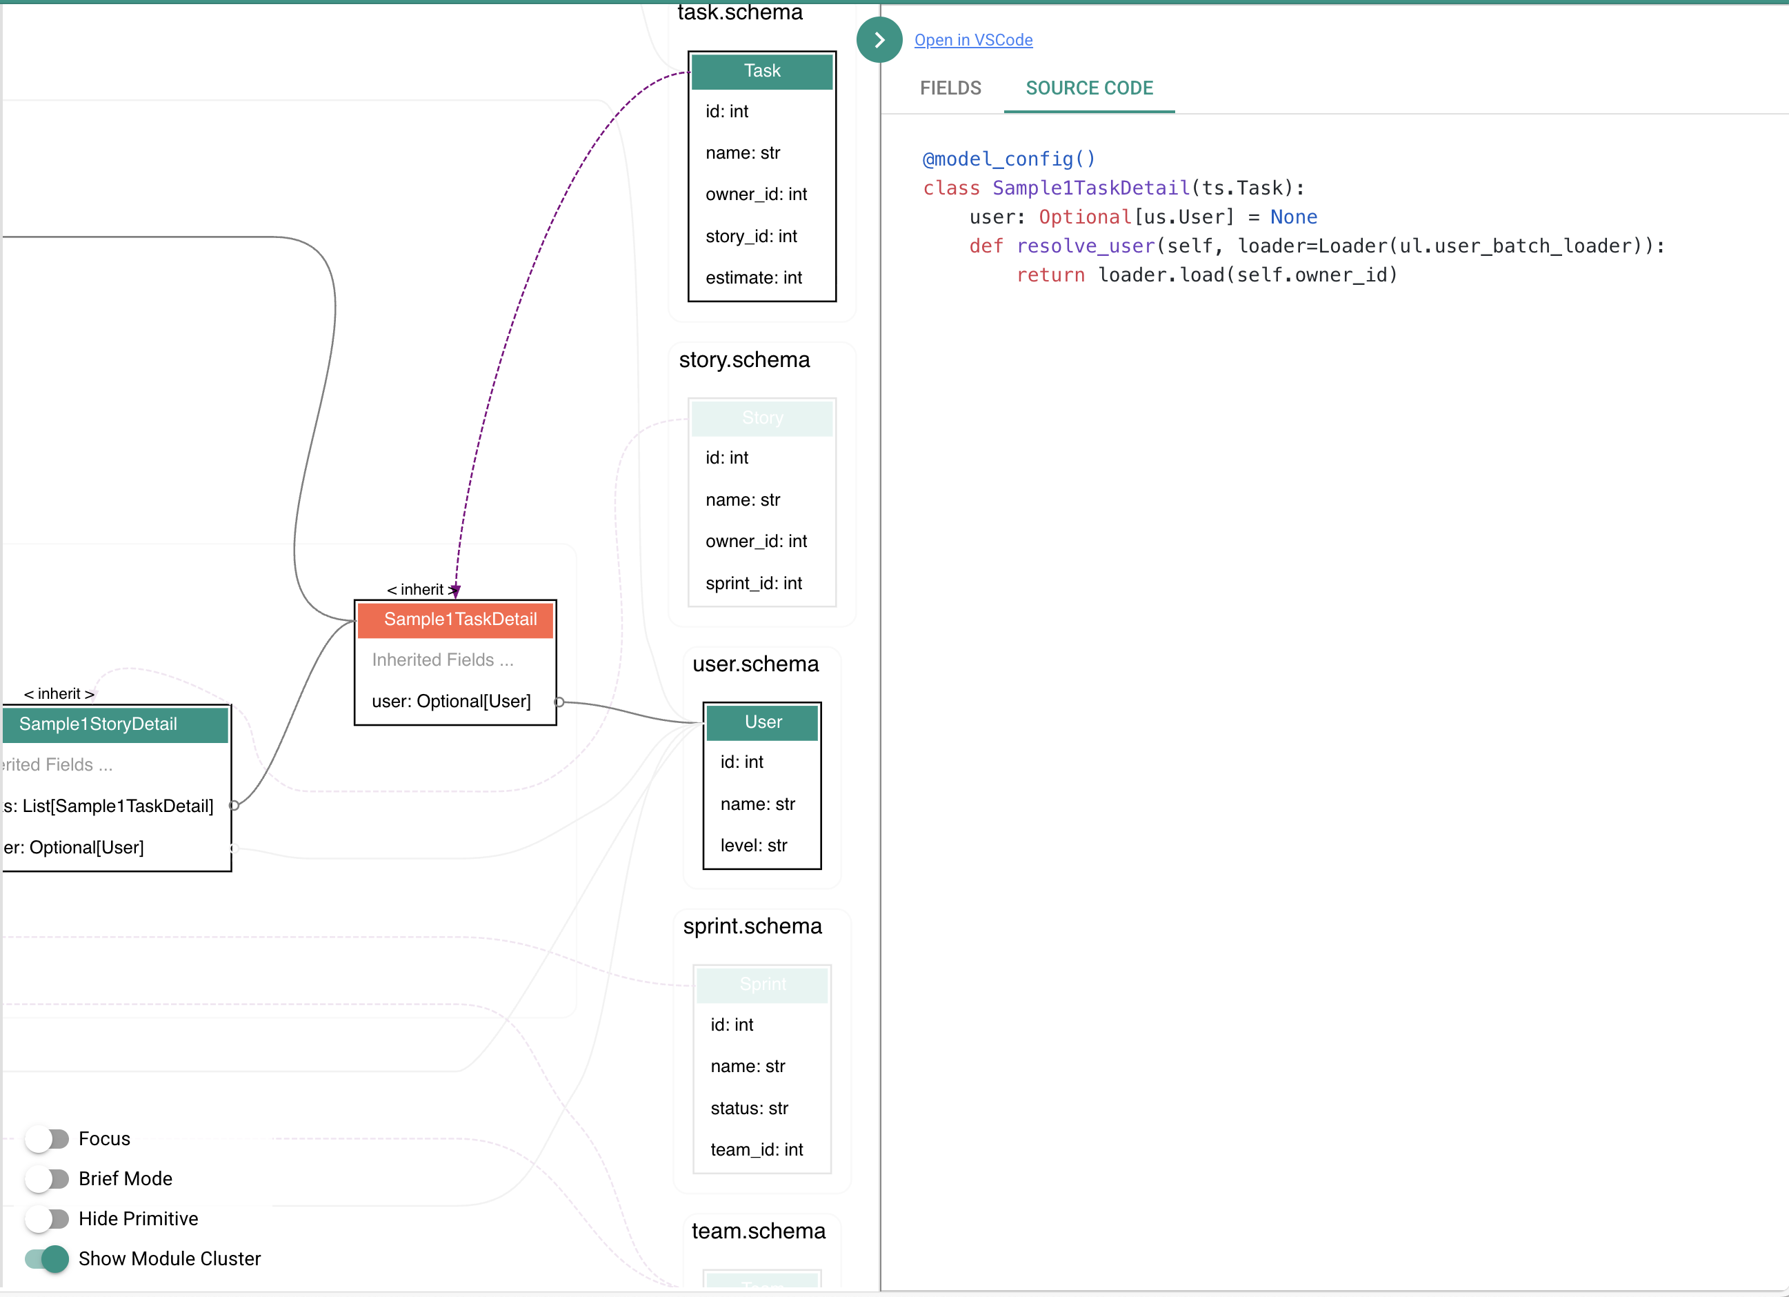Viewport: 1789px width, 1297px height.
Task: Select the faded Story node header
Action: click(762, 418)
